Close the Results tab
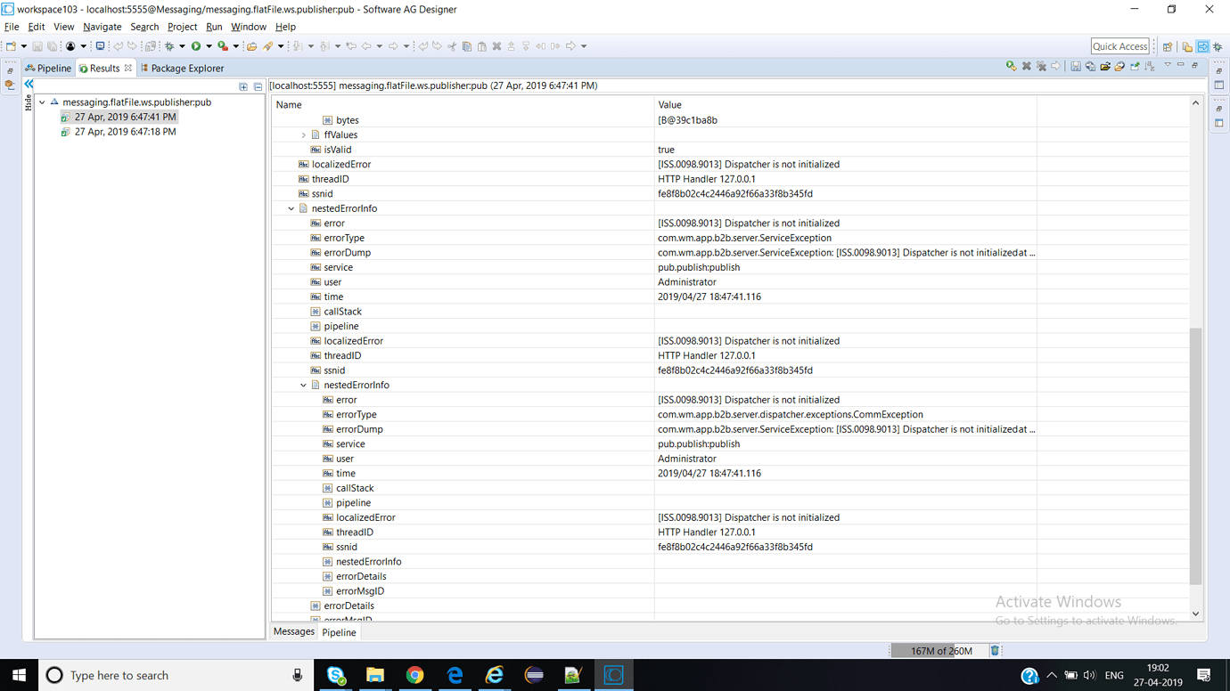1230x691 pixels. tap(128, 68)
